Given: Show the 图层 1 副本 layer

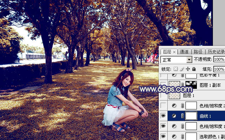Looking at the screenshot, I should 163,85.
